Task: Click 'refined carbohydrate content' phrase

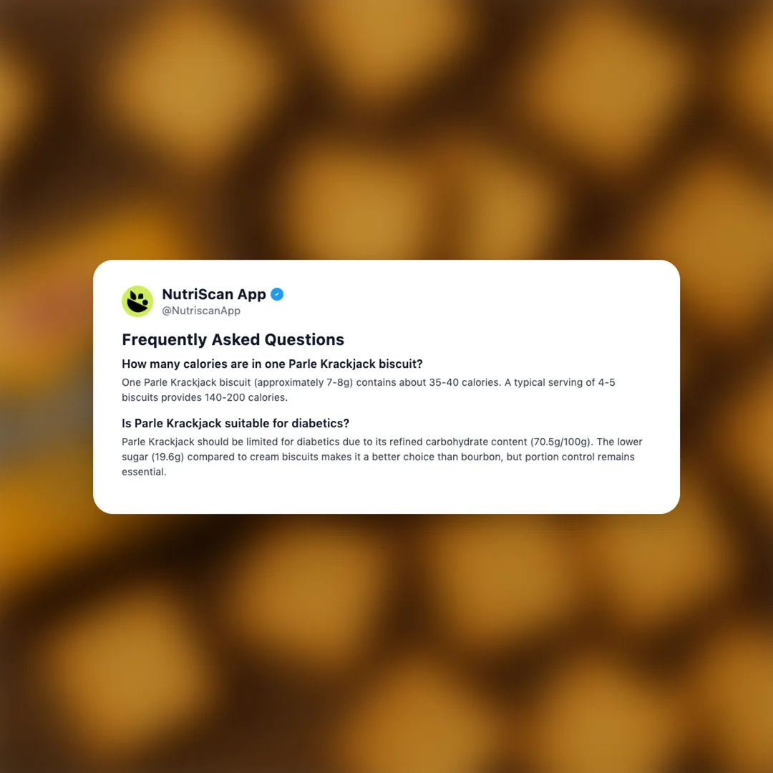Action: (x=458, y=442)
